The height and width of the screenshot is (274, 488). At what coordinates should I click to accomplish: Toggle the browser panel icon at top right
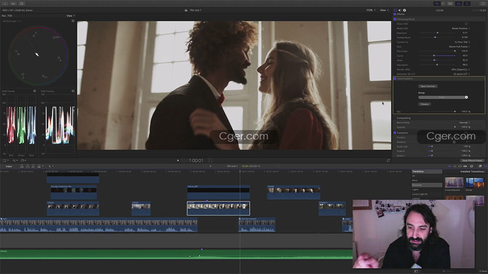click(450, 3)
